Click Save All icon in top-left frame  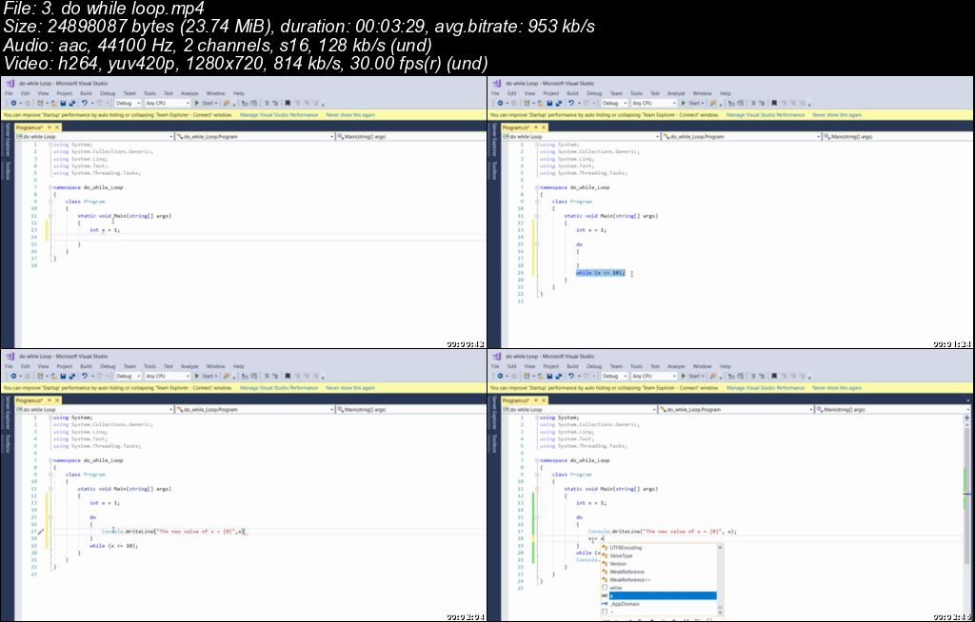click(x=72, y=103)
